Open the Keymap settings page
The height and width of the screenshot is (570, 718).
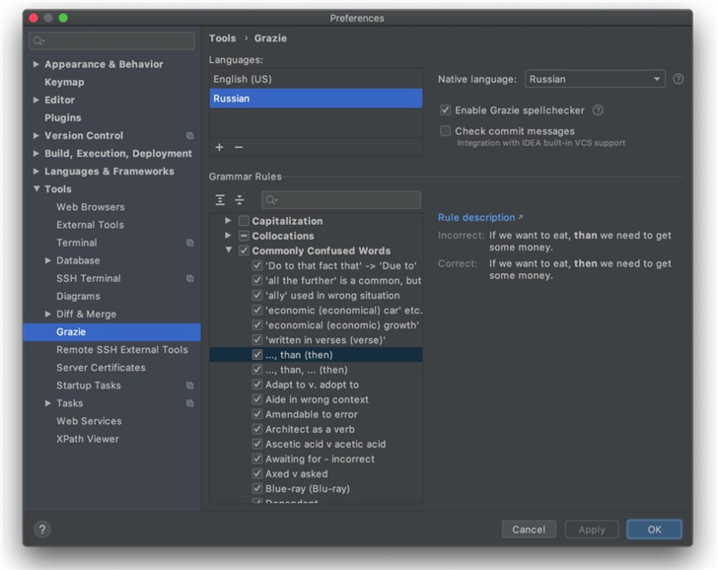[x=64, y=82]
